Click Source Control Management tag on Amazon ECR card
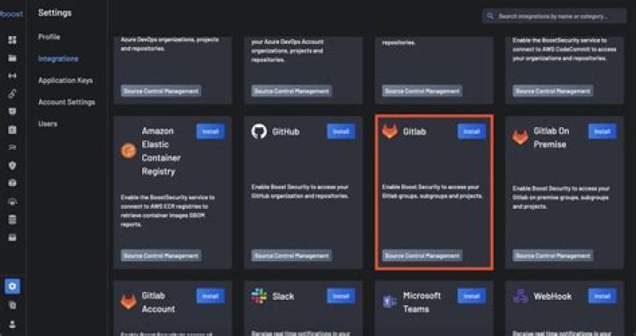The image size is (636, 336). pyautogui.click(x=161, y=256)
